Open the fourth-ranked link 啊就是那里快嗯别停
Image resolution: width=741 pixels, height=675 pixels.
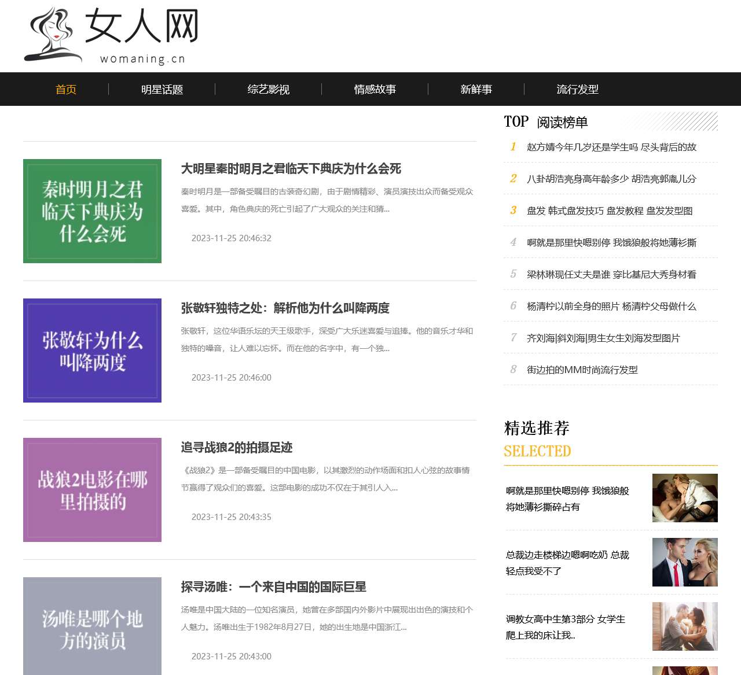pos(611,242)
